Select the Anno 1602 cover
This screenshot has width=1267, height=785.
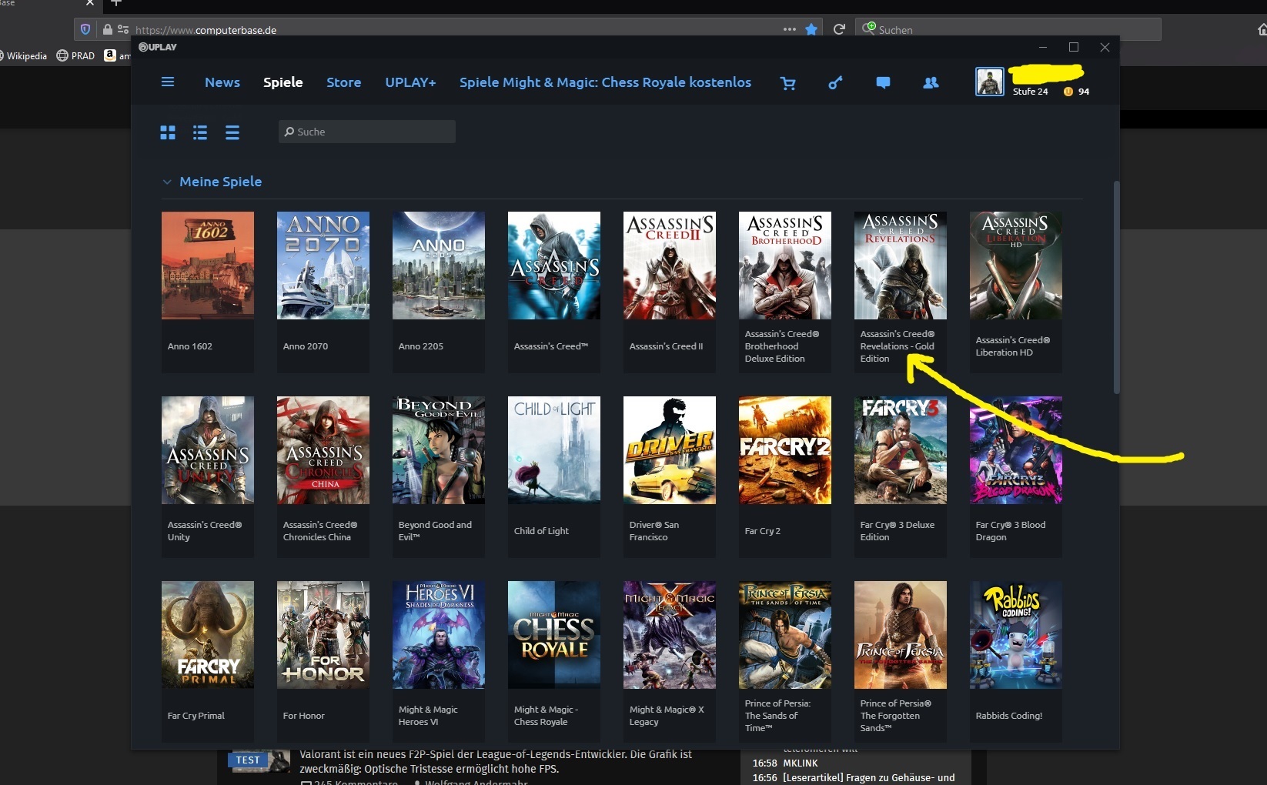coord(208,266)
